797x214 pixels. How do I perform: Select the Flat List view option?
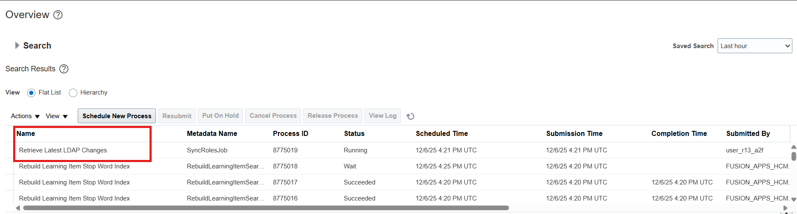coord(31,93)
